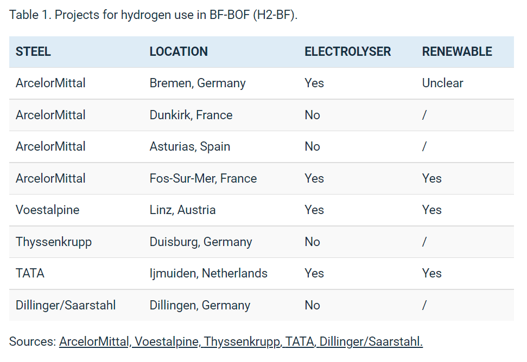
Task: Click the Dillinger/Saarstahl row name cell
Action: click(x=66, y=305)
